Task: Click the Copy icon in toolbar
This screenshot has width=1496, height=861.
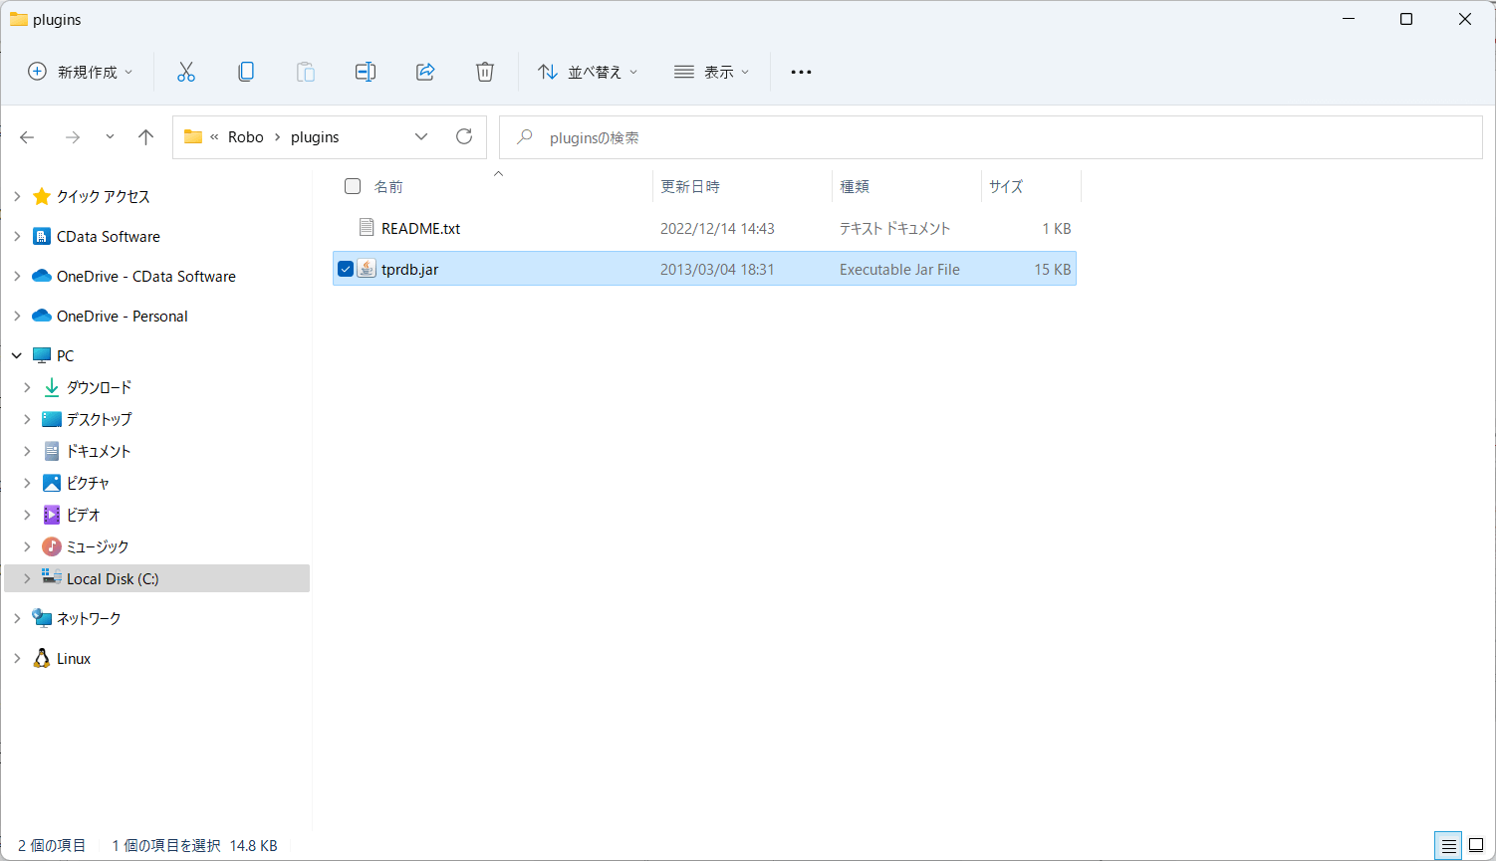Action: click(x=246, y=72)
